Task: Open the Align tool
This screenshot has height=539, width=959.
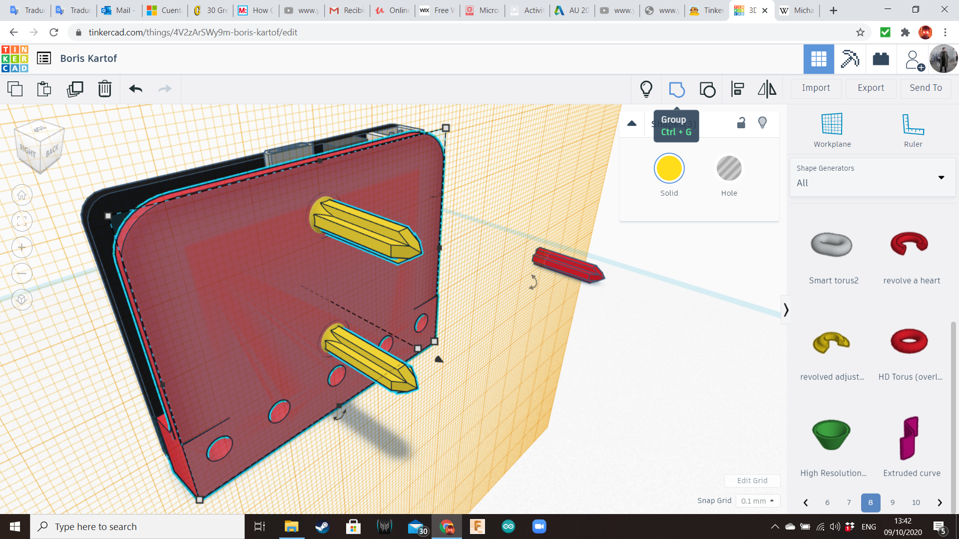Action: (x=737, y=89)
